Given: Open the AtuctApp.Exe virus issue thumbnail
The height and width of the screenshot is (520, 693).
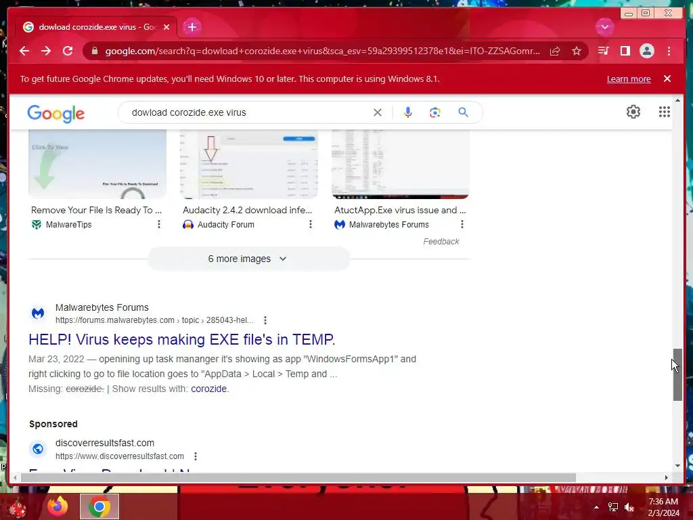Looking at the screenshot, I should 400,164.
